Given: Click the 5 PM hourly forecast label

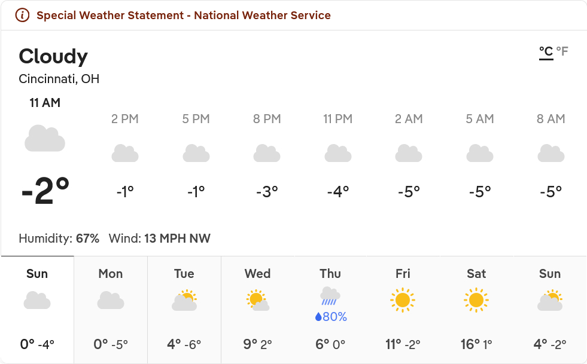Looking at the screenshot, I should coord(196,119).
